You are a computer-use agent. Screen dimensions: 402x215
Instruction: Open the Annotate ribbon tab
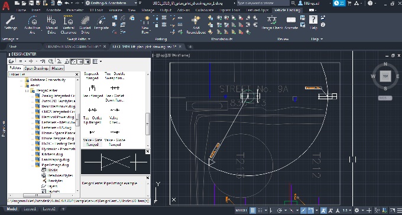(53, 10)
